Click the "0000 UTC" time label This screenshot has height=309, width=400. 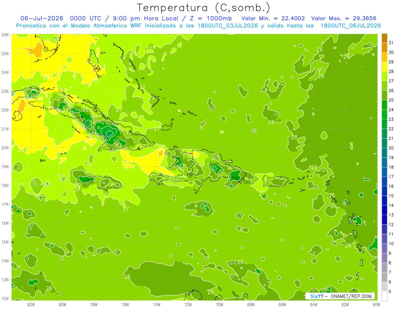[x=86, y=18]
